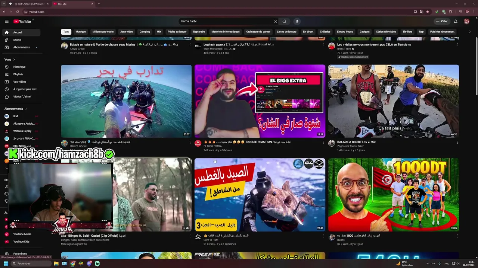Open Vos vidéos in the sidebar
The image size is (478, 268).
coord(21,82)
